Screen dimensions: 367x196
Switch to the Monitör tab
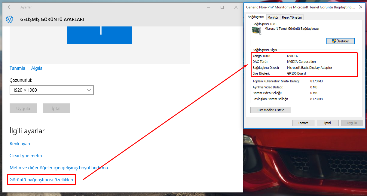[x=273, y=17]
